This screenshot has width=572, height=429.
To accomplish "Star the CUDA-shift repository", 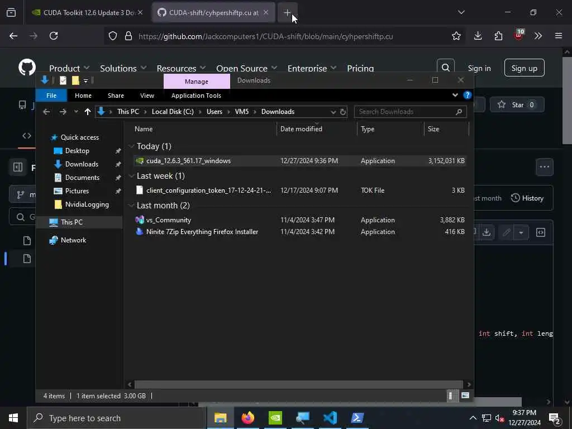I will click(x=517, y=104).
